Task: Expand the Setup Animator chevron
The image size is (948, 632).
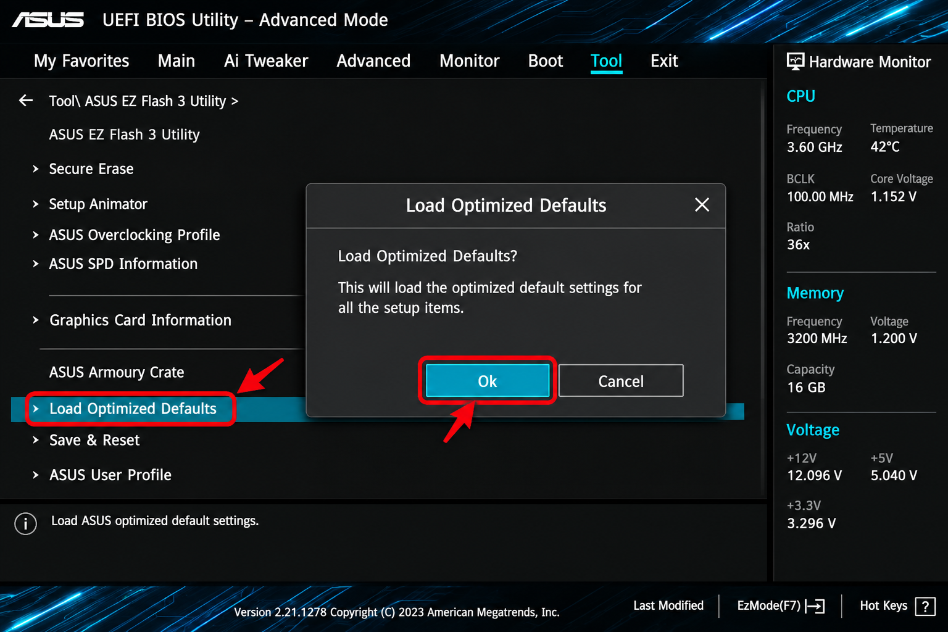Action: click(x=36, y=204)
